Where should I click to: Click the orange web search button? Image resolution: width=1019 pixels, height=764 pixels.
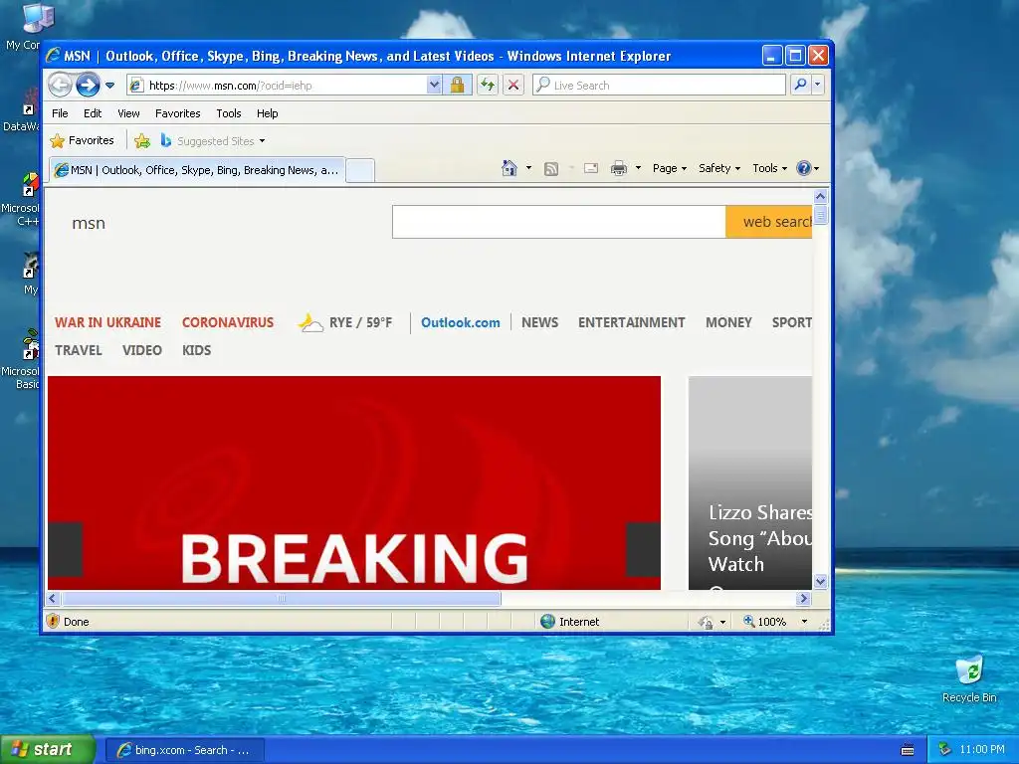click(x=769, y=222)
